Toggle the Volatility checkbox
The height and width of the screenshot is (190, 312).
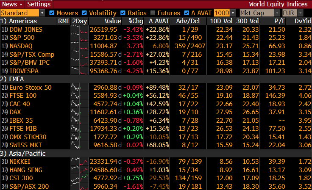(x=84, y=13)
